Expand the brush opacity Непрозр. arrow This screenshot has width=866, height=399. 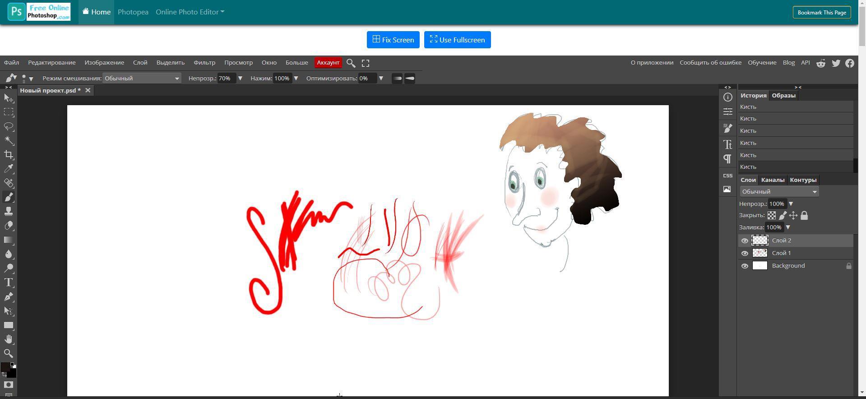(240, 78)
